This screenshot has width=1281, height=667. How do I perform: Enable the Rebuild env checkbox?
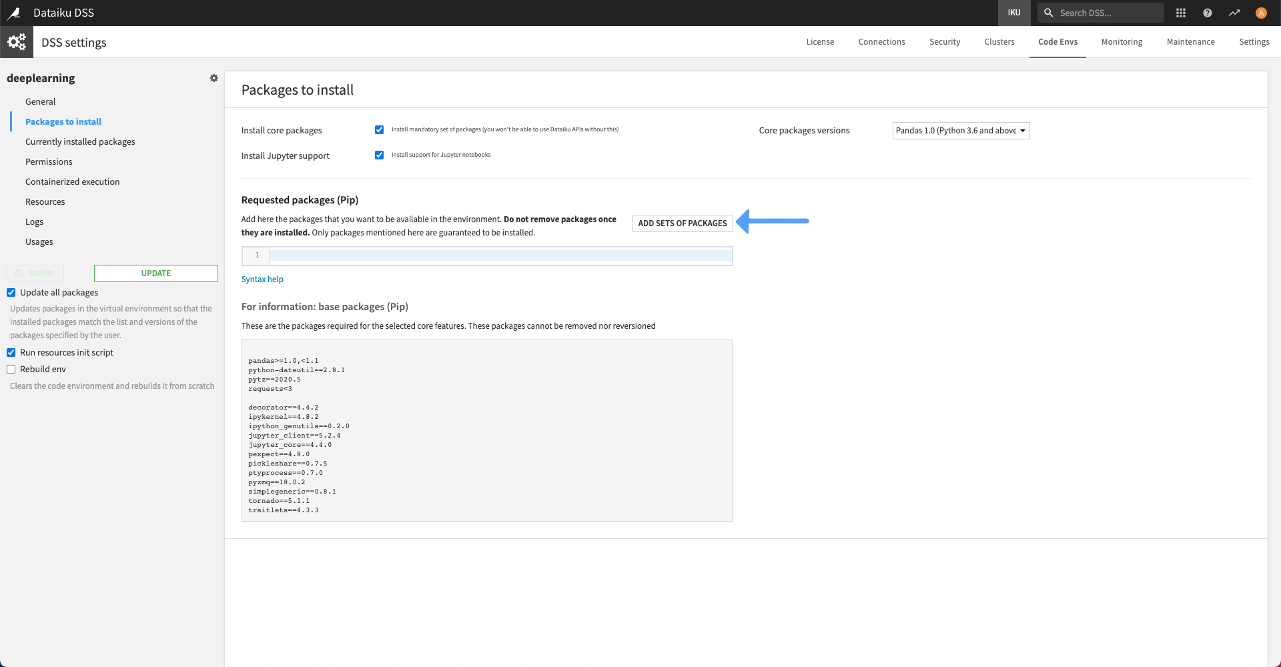(11, 370)
